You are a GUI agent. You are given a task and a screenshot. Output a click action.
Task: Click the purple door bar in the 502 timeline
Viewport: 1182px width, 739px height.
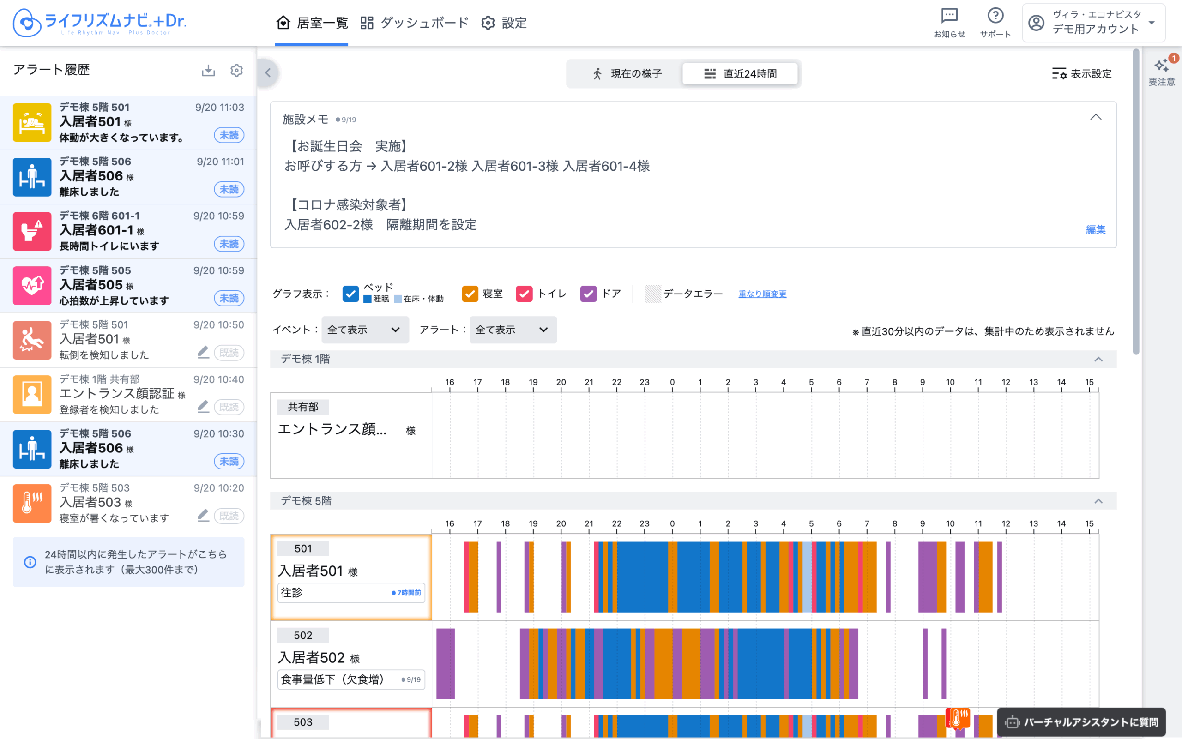(x=445, y=663)
